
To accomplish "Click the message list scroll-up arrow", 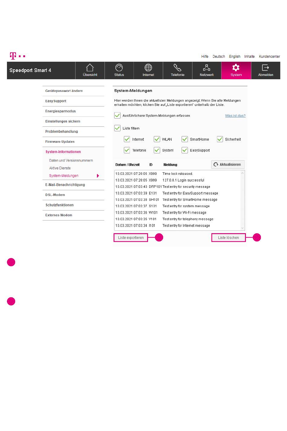I will pyautogui.click(x=242, y=173).
